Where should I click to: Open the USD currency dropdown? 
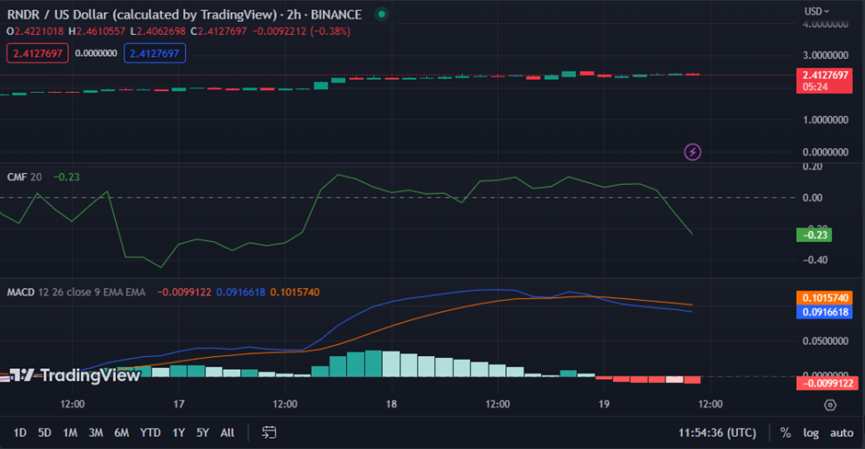click(x=816, y=11)
